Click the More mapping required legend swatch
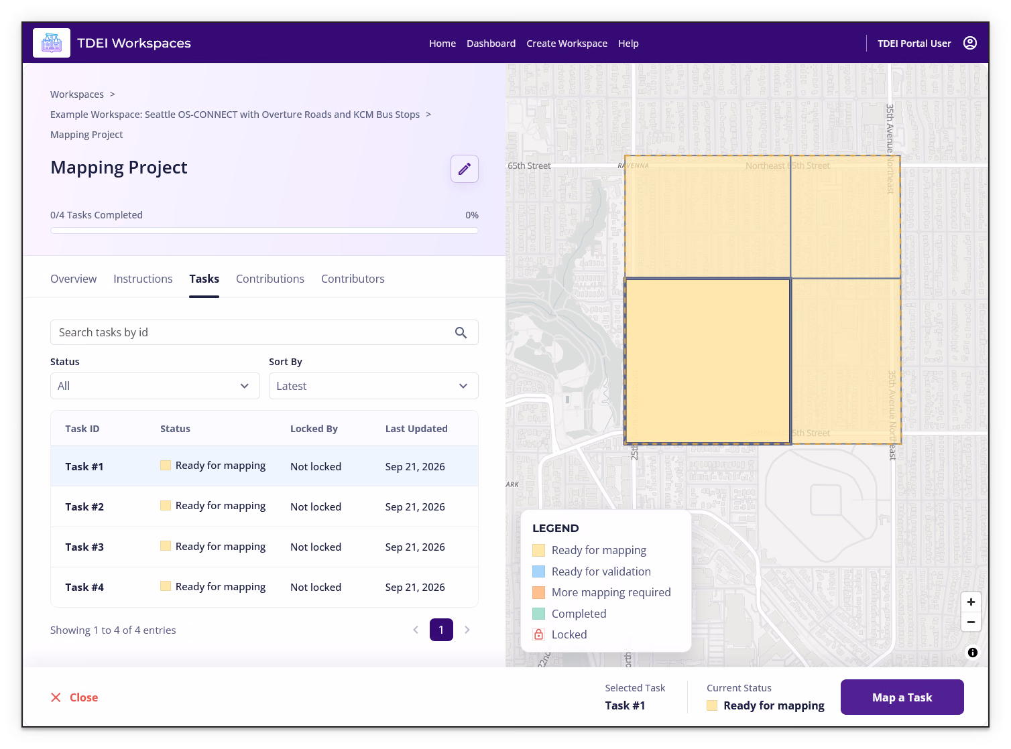Viewport: 1011px width, 749px height. (538, 592)
